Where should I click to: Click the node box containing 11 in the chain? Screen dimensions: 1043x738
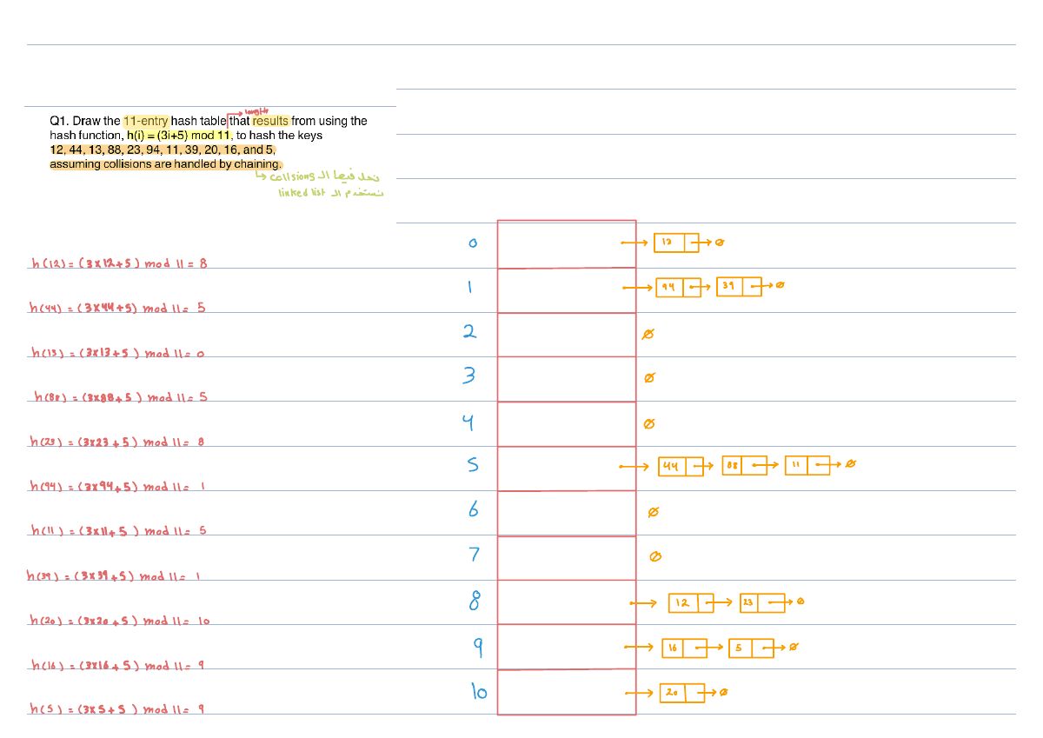click(x=807, y=466)
